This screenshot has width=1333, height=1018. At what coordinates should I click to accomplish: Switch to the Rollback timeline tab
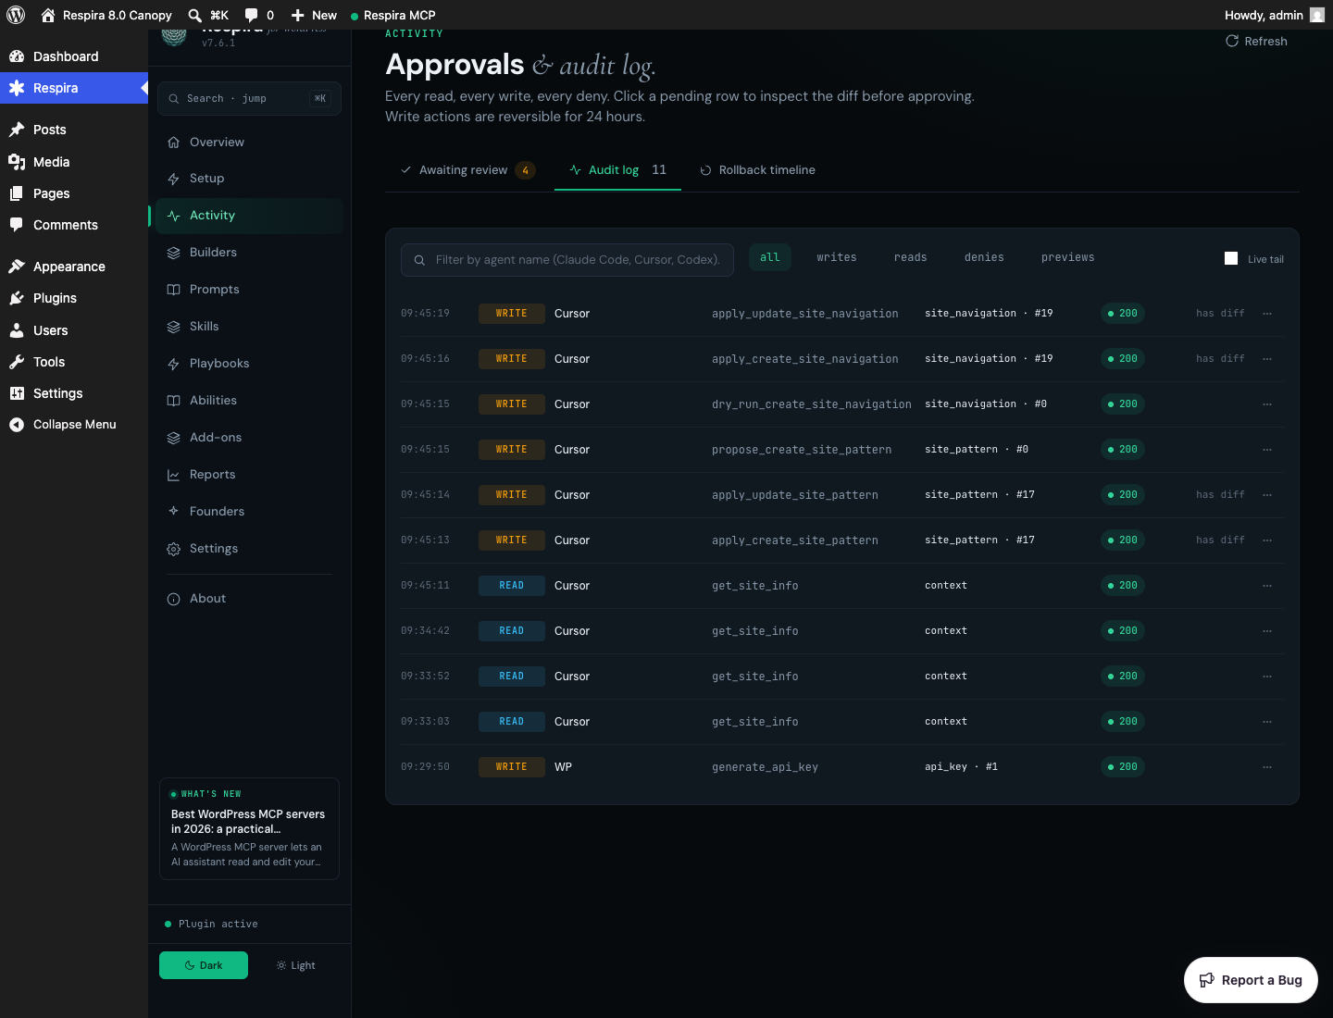[757, 170]
